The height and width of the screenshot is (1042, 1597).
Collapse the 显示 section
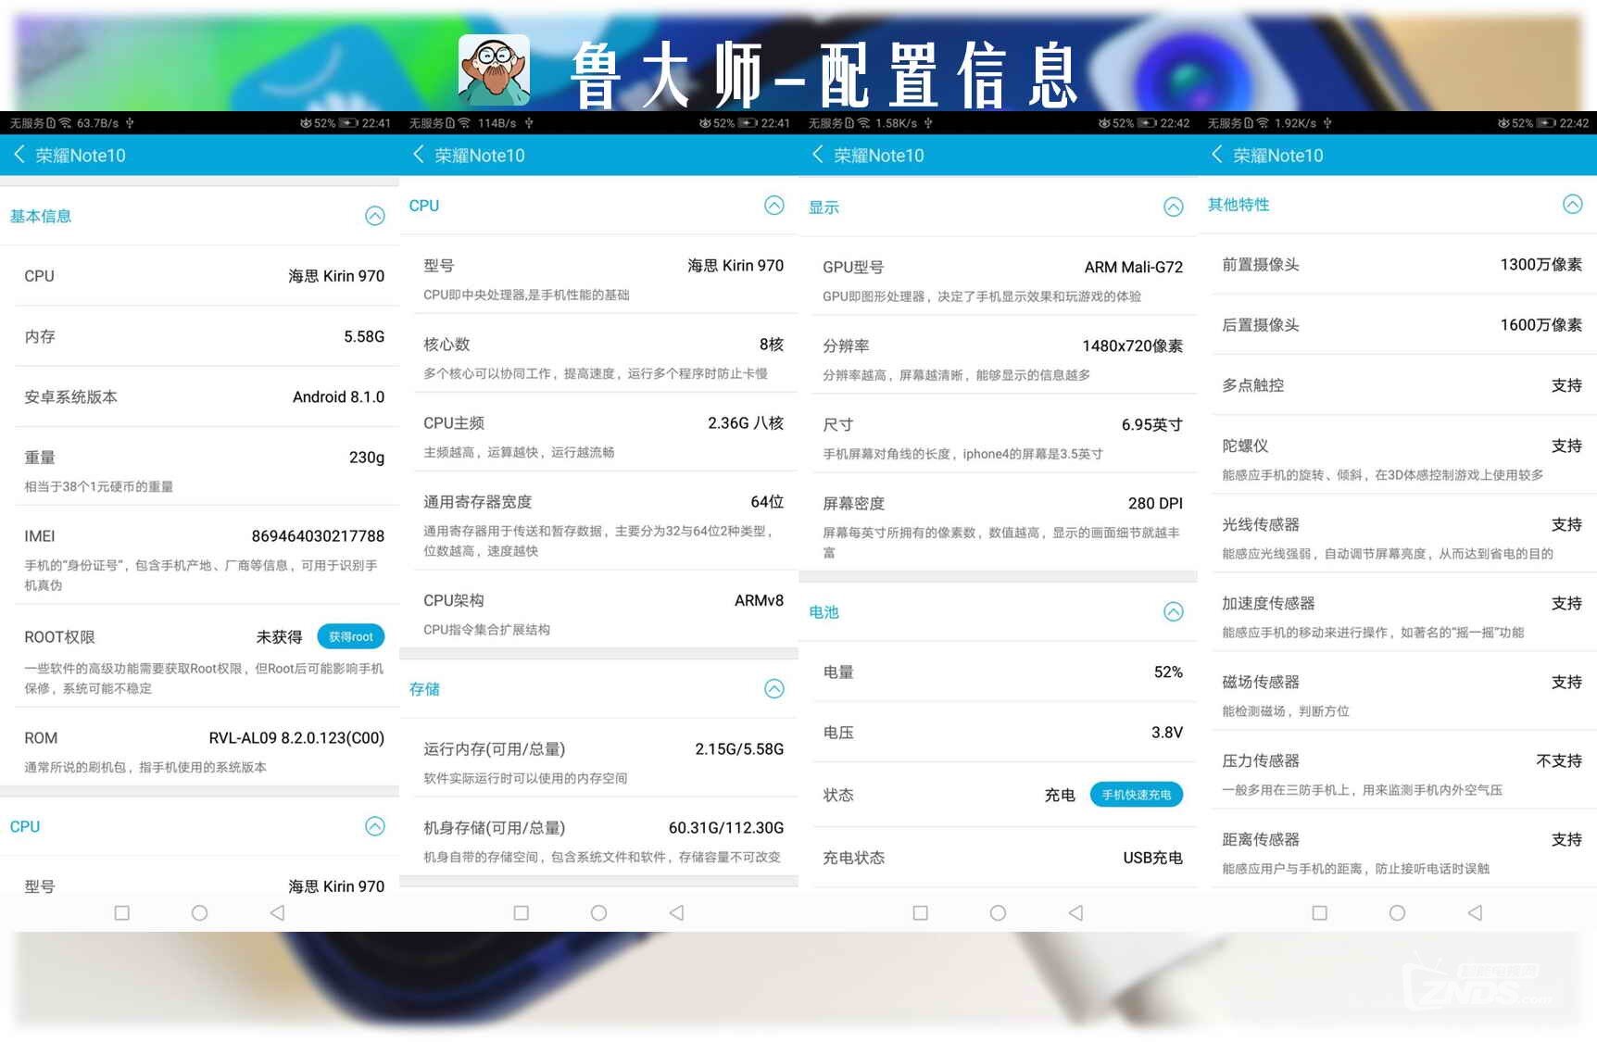click(x=1174, y=207)
